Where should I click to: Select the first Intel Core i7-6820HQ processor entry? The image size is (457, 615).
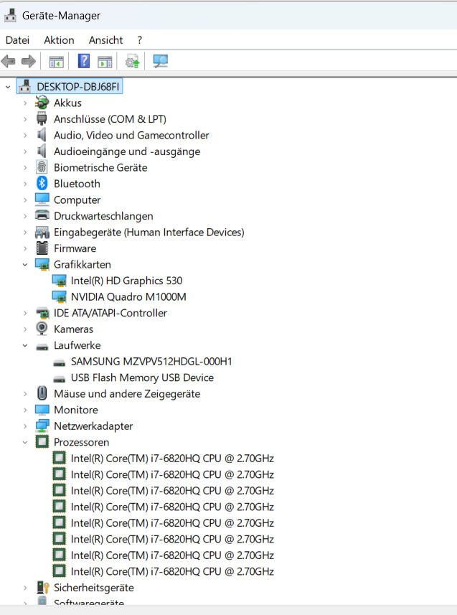(x=172, y=459)
